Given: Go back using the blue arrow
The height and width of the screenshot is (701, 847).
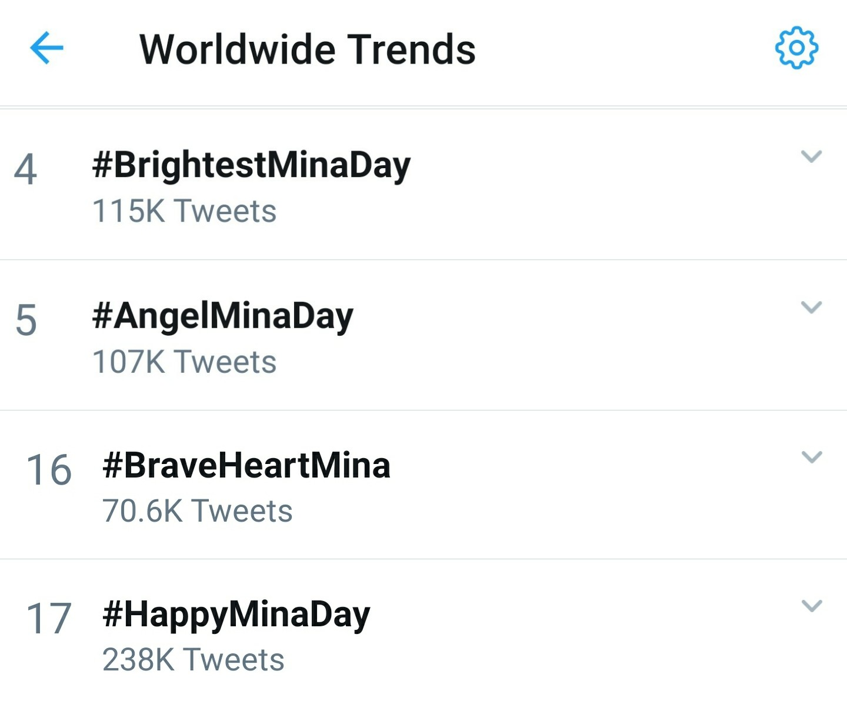Looking at the screenshot, I should 46,48.
